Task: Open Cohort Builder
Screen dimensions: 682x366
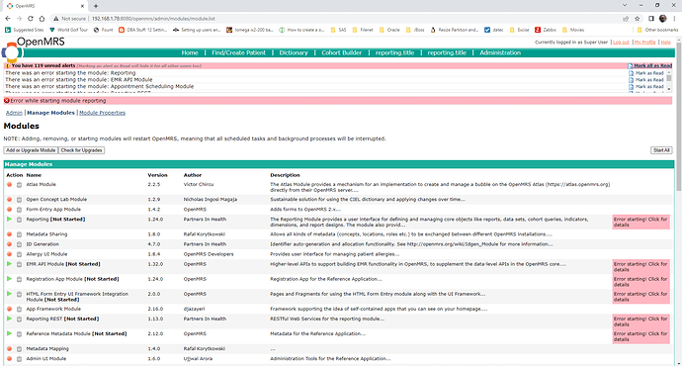Action: tap(341, 52)
